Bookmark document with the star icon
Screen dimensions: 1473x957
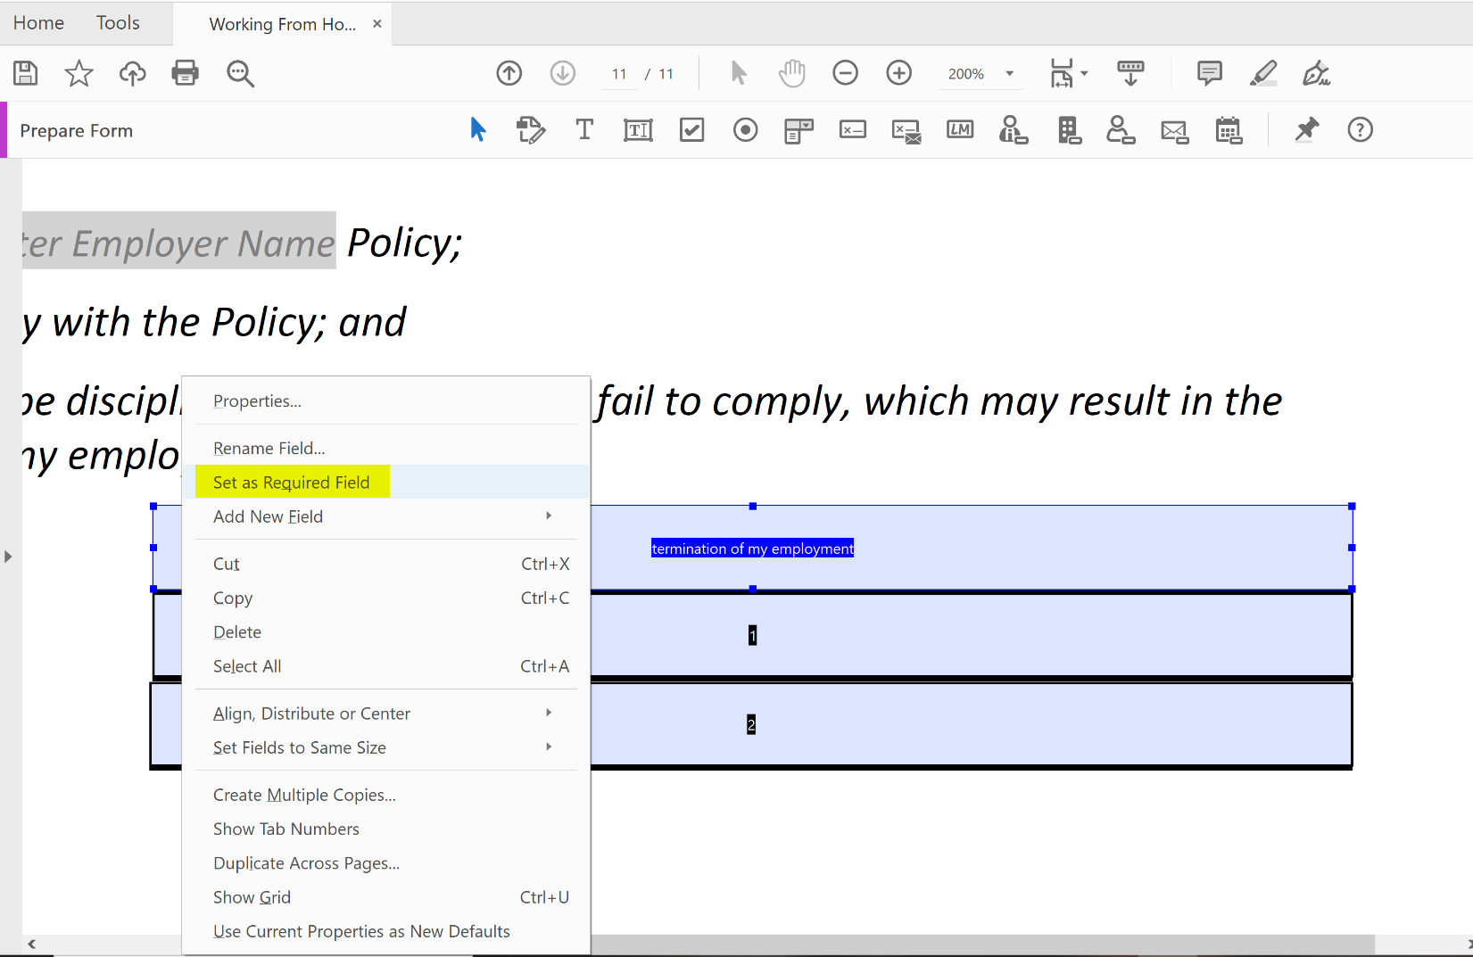pyautogui.click(x=79, y=73)
